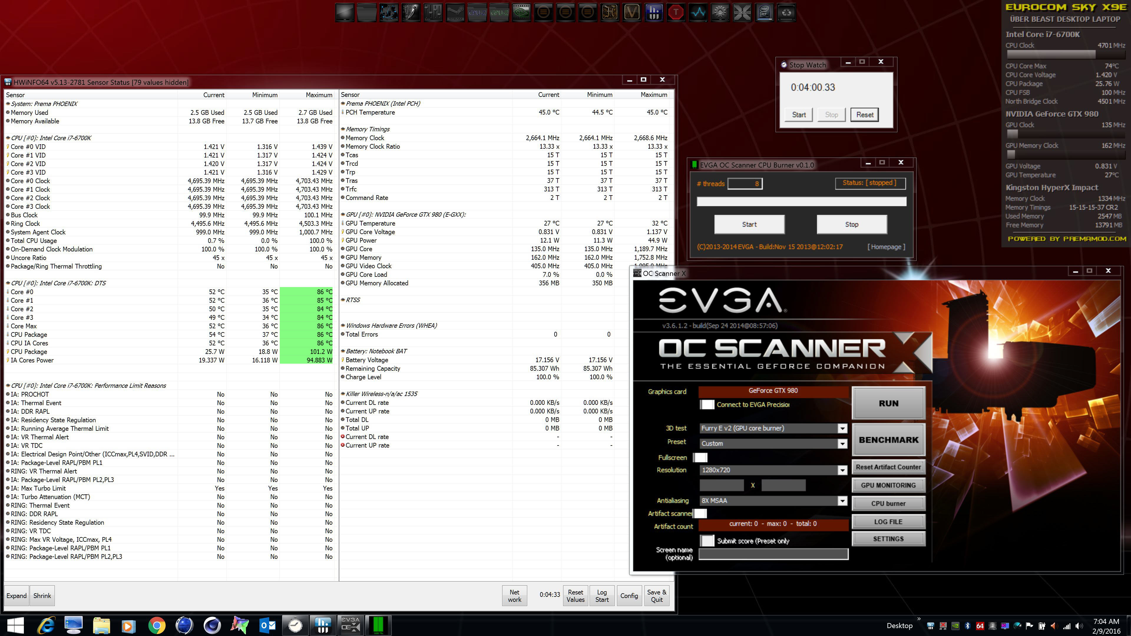Open the audio mixer icon in the dock
Image resolution: width=1131 pixels, height=636 pixels.
pyautogui.click(x=433, y=13)
